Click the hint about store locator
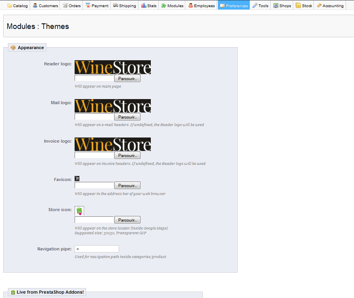 [121, 228]
